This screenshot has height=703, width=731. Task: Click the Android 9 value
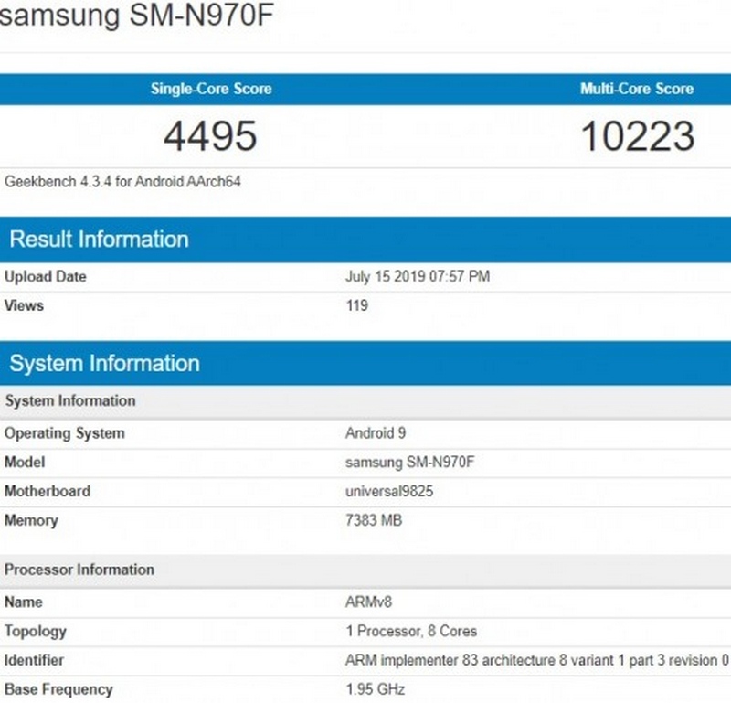[x=376, y=433]
